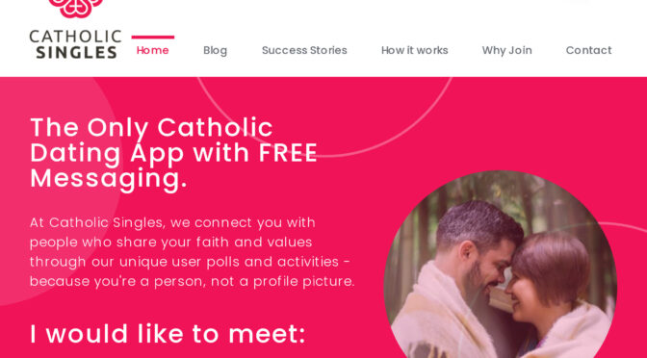Open the Home navigation item
Image resolution: width=647 pixels, height=358 pixels.
coord(153,50)
